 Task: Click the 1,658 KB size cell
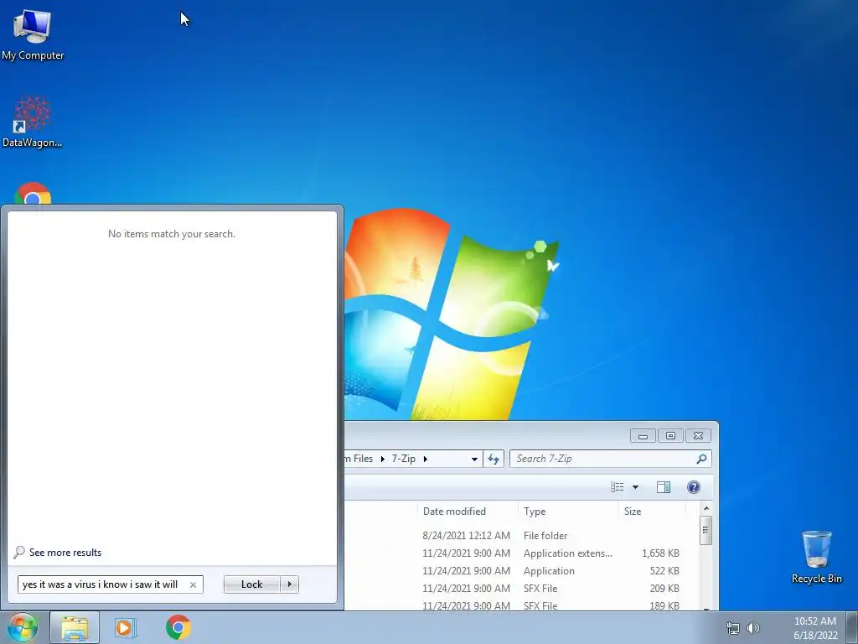(660, 553)
